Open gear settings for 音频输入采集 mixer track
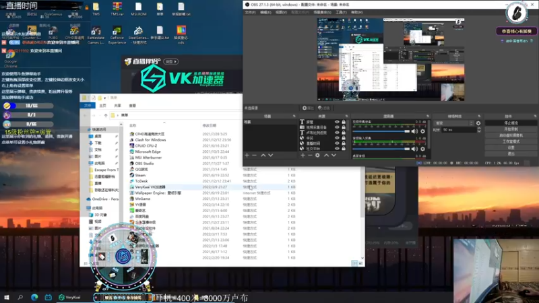Viewport: 539px width, 303px height. tap(423, 149)
